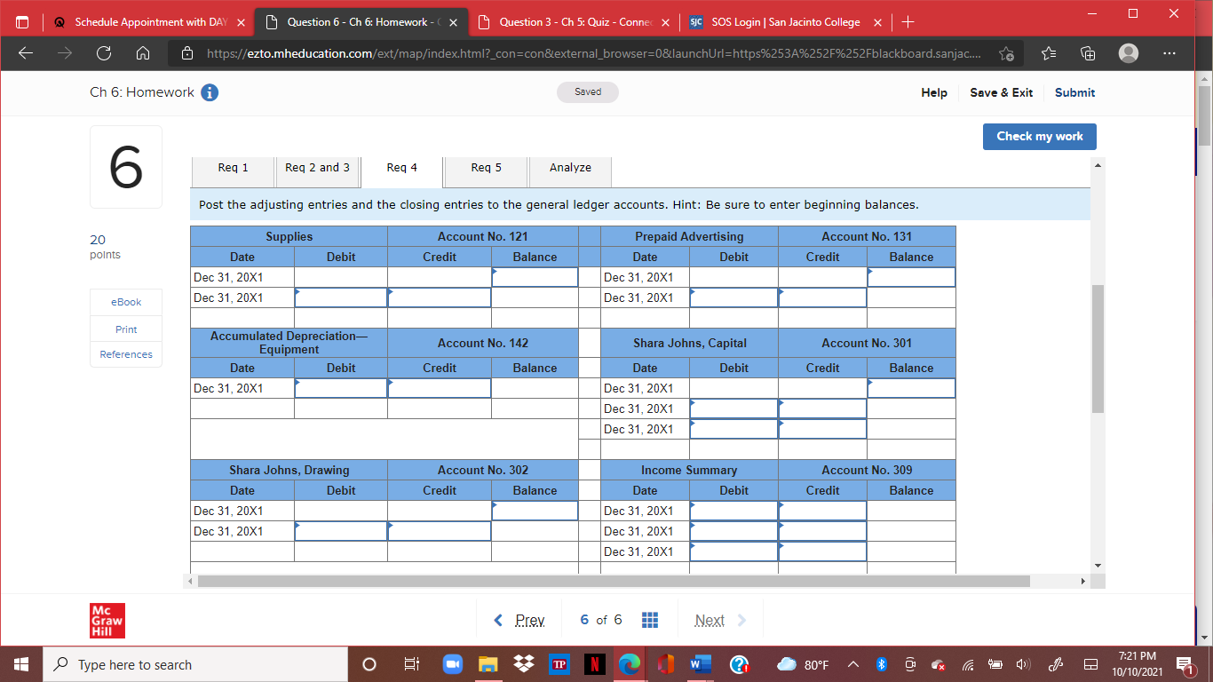Open Edge settings and more menu
The width and height of the screenshot is (1213, 682).
click(x=1169, y=54)
